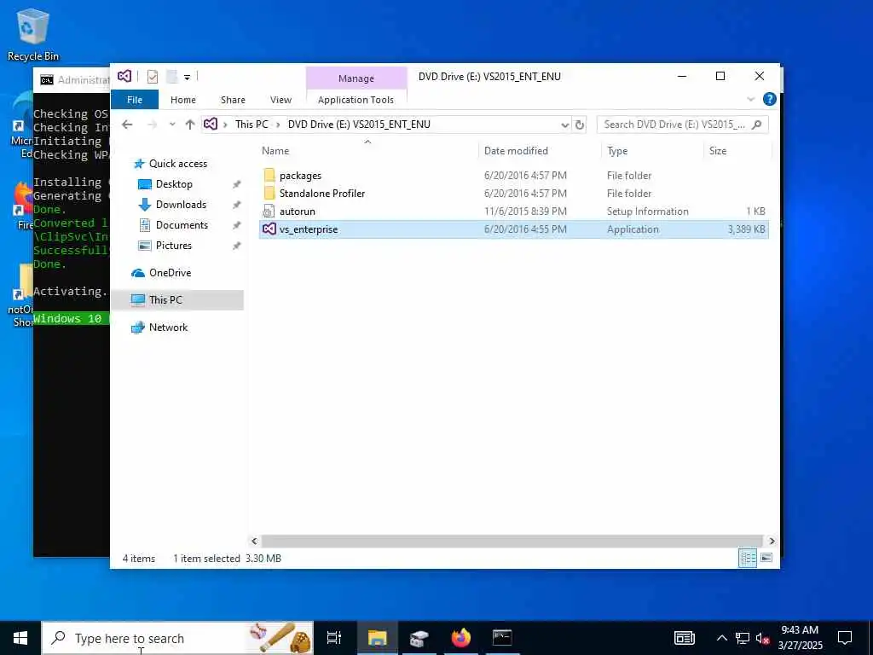Go forward using the Forward arrow

tap(152, 125)
